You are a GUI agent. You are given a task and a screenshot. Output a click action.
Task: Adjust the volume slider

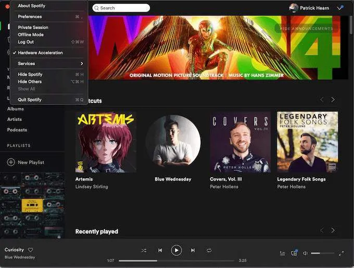322,253
